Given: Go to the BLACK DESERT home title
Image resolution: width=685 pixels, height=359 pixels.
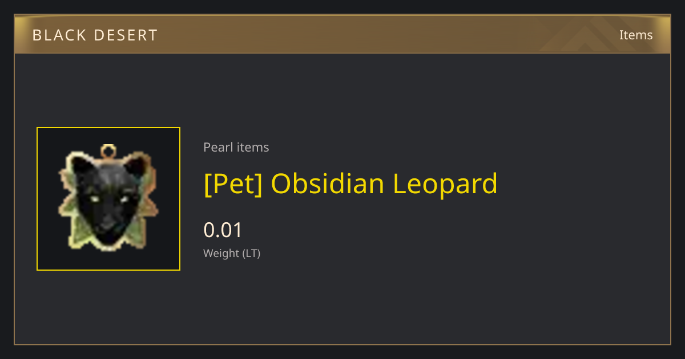Looking at the screenshot, I should (x=95, y=35).
